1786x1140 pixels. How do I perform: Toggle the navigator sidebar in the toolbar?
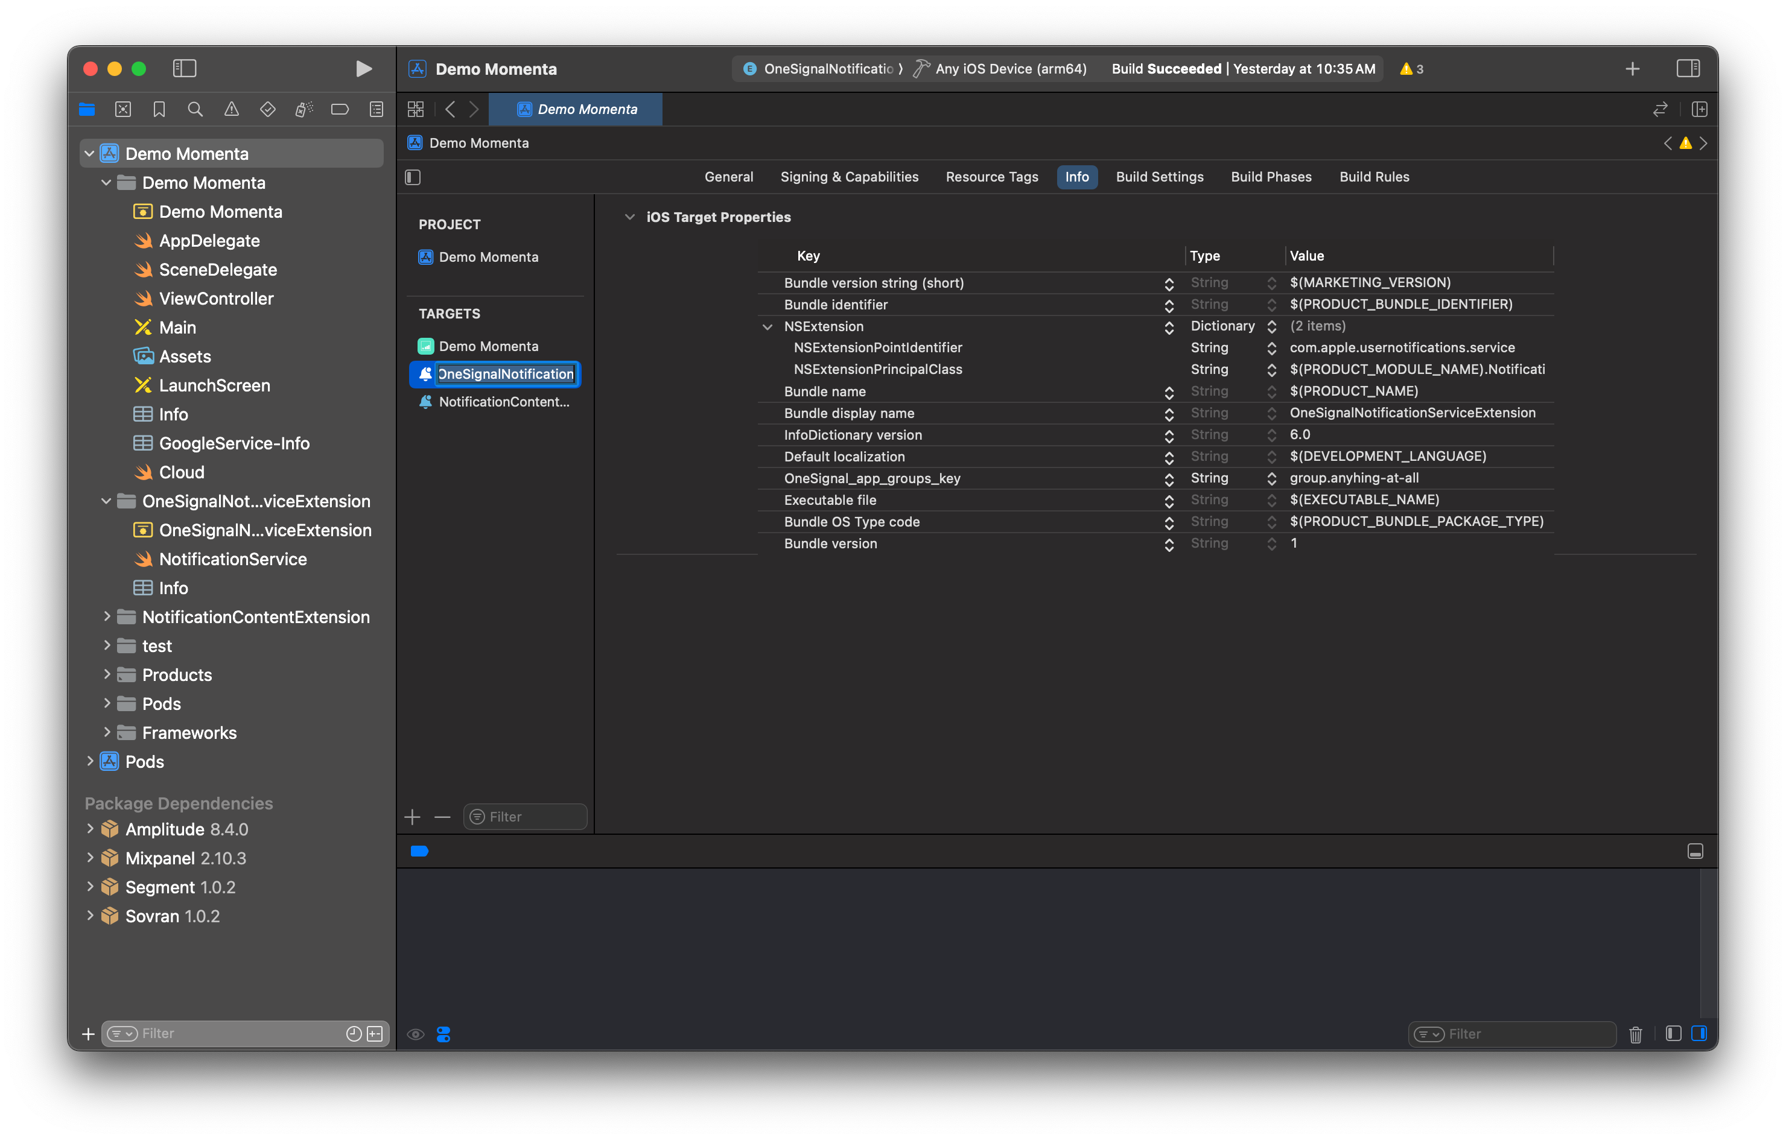coord(184,69)
